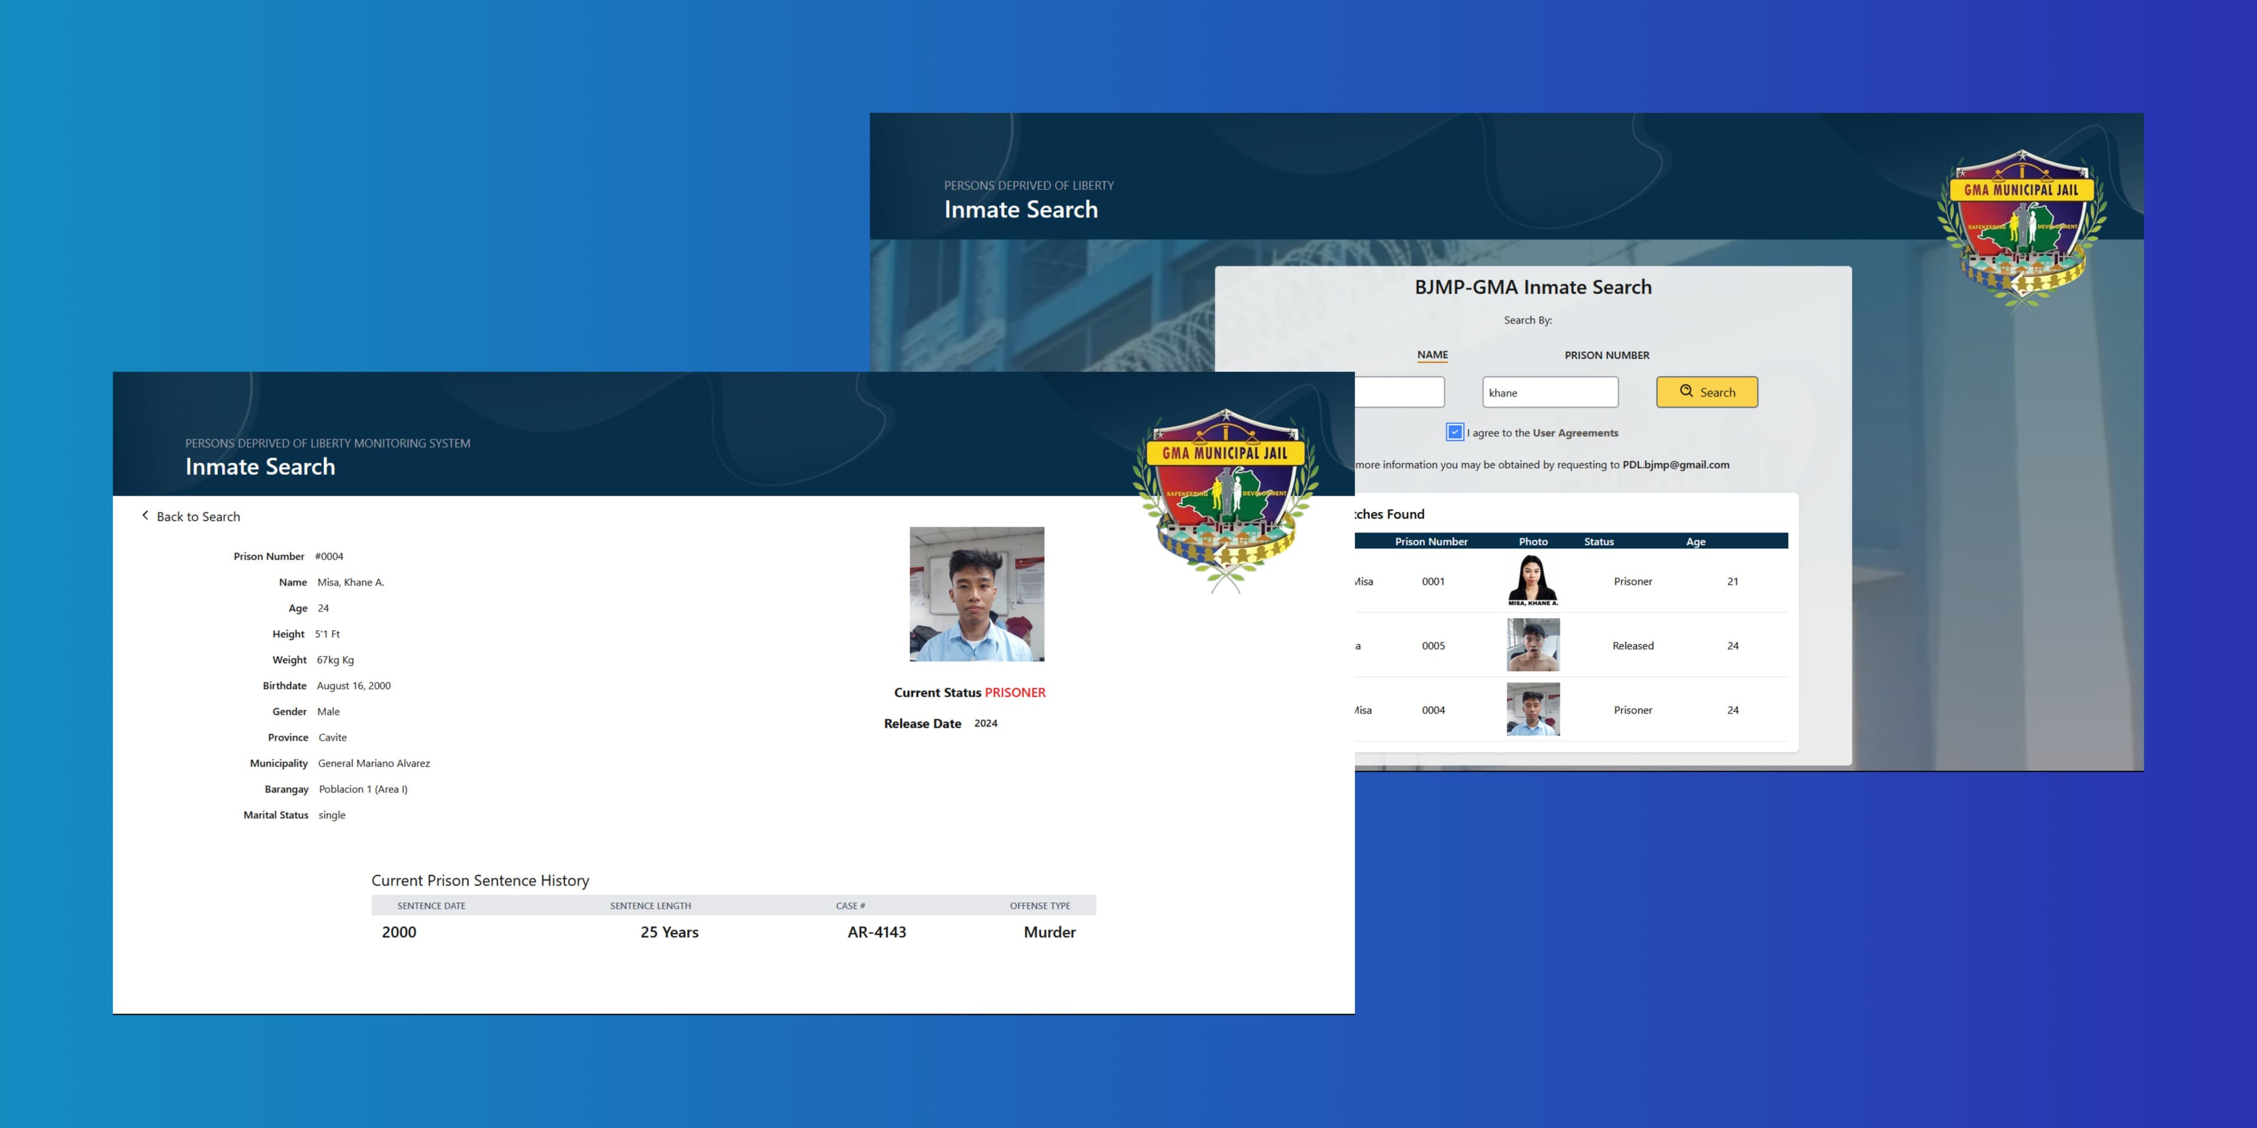Click the inmate photo on the detail page
The width and height of the screenshot is (2257, 1128).
coord(977,594)
